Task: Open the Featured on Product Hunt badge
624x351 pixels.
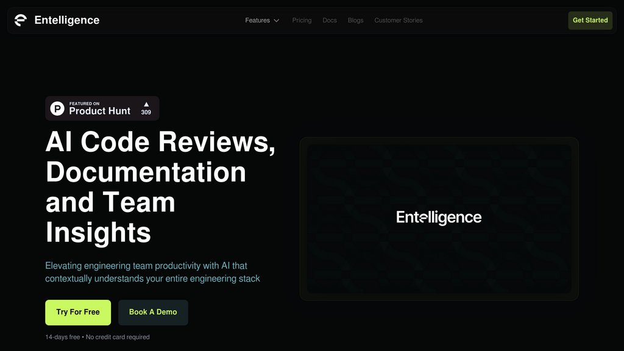Action: pyautogui.click(x=102, y=108)
